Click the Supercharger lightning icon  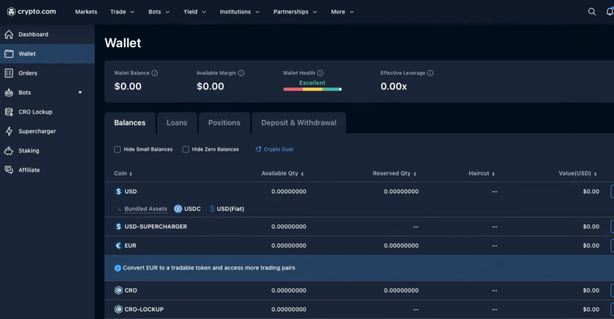pos(9,131)
